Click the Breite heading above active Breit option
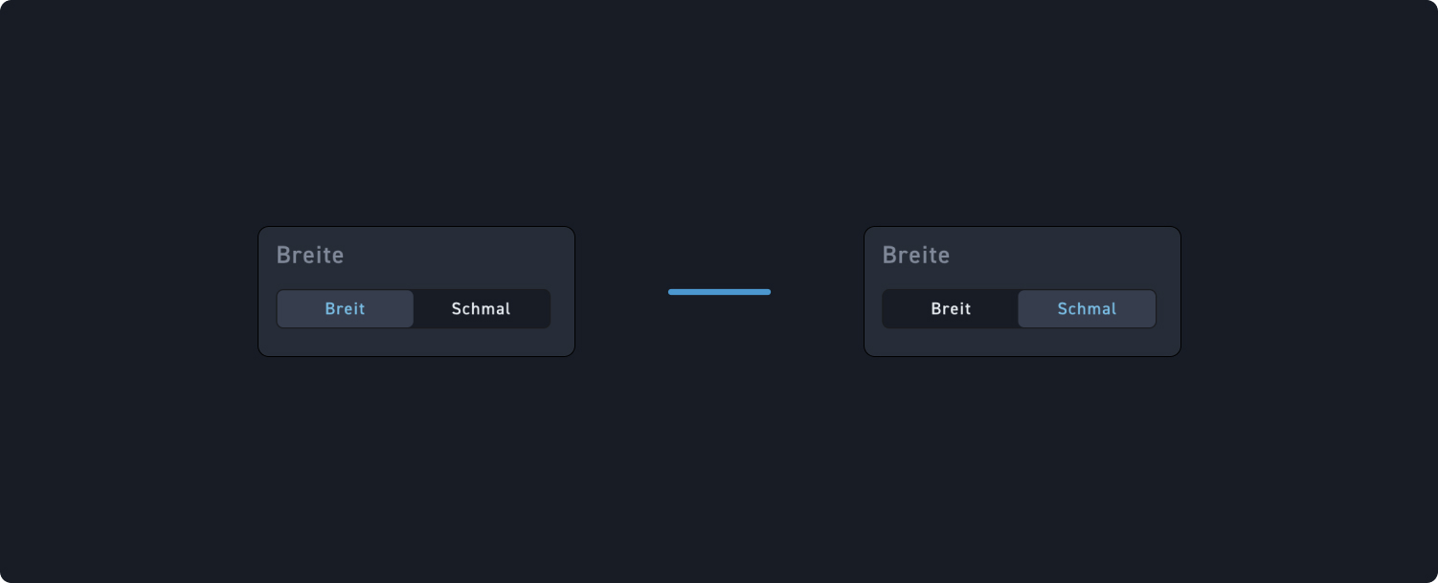 [x=310, y=256]
